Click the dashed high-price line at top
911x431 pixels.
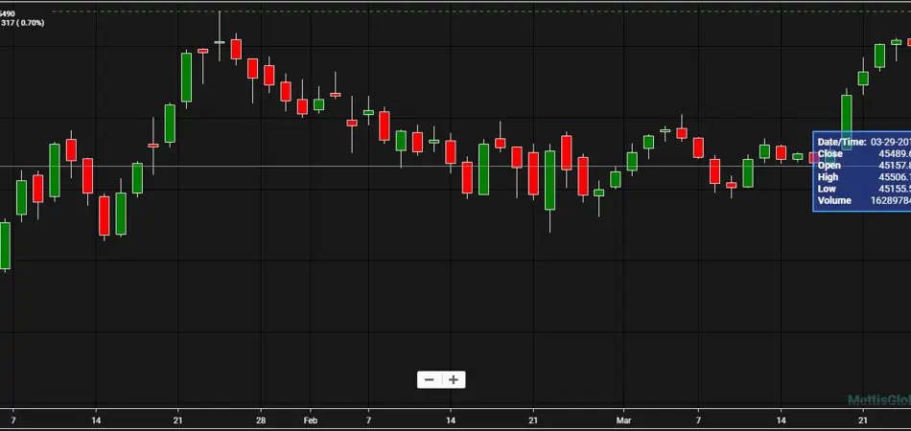479,11
